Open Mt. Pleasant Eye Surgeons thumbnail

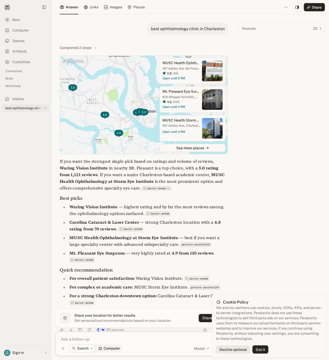point(212,100)
